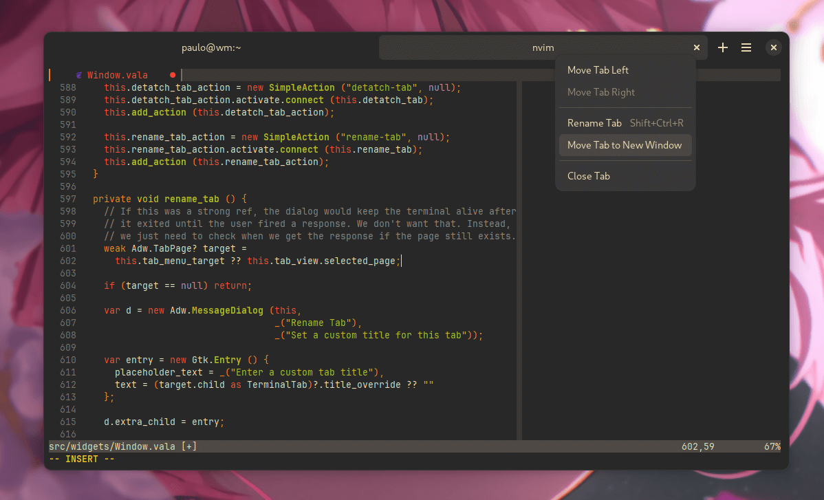Click the 602,59 cursor position indicator
The height and width of the screenshot is (500, 824).
697,446
